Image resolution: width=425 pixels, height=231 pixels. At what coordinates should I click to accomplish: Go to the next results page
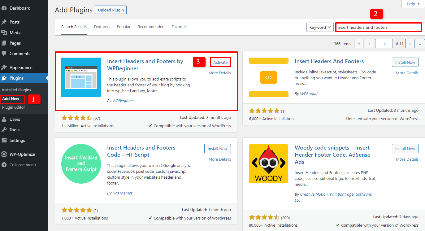click(410, 44)
